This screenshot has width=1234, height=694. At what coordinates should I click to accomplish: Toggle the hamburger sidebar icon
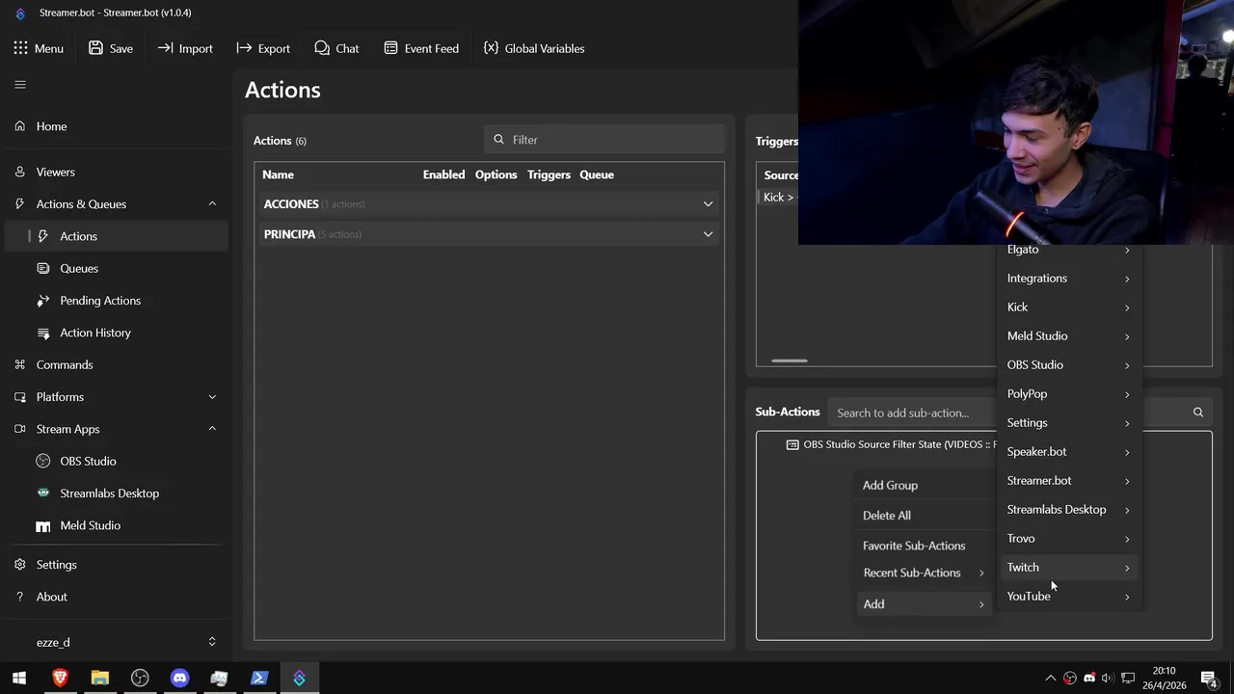pos(20,85)
